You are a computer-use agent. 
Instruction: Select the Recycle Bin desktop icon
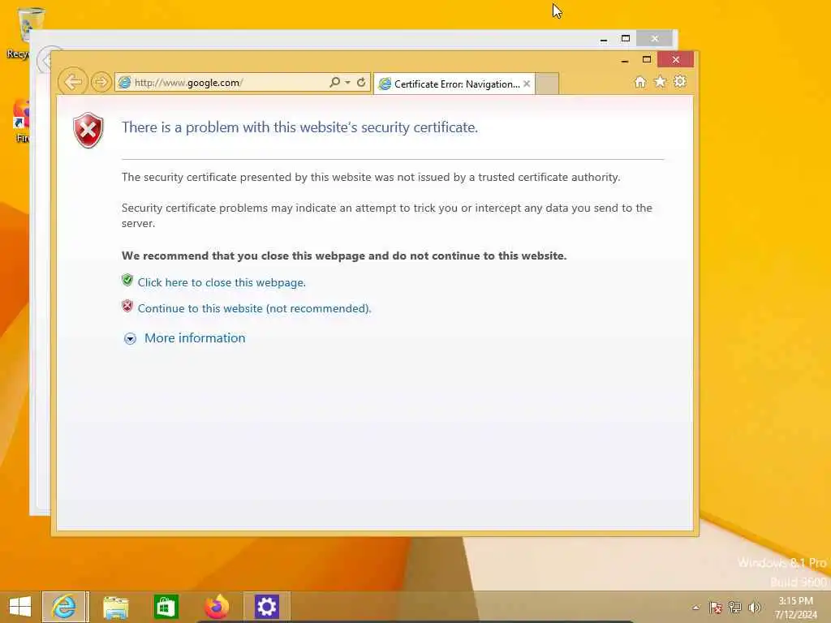coord(27,32)
